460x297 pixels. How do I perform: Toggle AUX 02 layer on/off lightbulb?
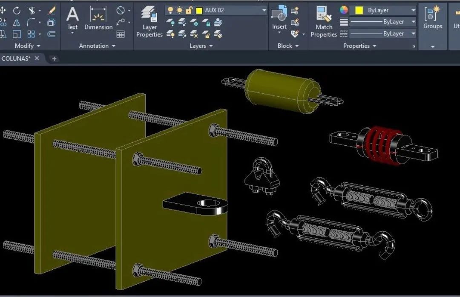(170, 10)
